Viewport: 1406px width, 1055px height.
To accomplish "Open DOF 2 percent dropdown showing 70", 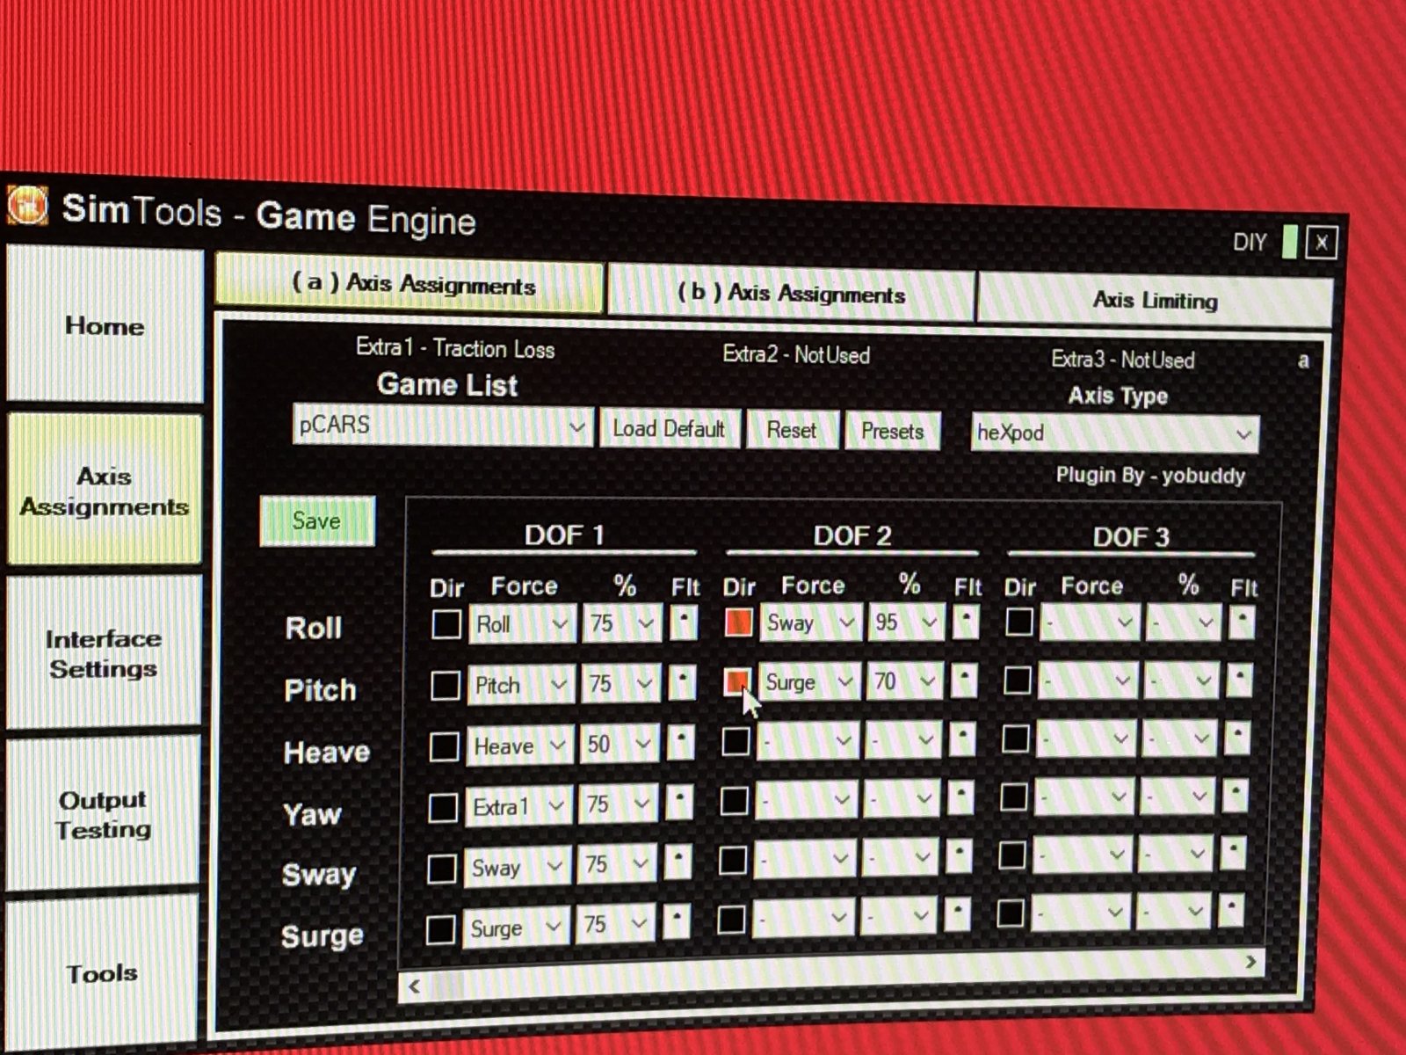I will [x=904, y=680].
